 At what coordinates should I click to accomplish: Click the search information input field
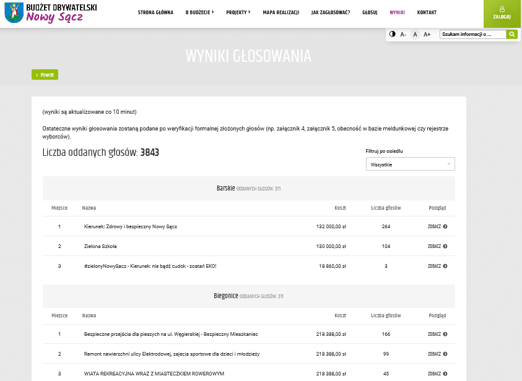click(472, 35)
